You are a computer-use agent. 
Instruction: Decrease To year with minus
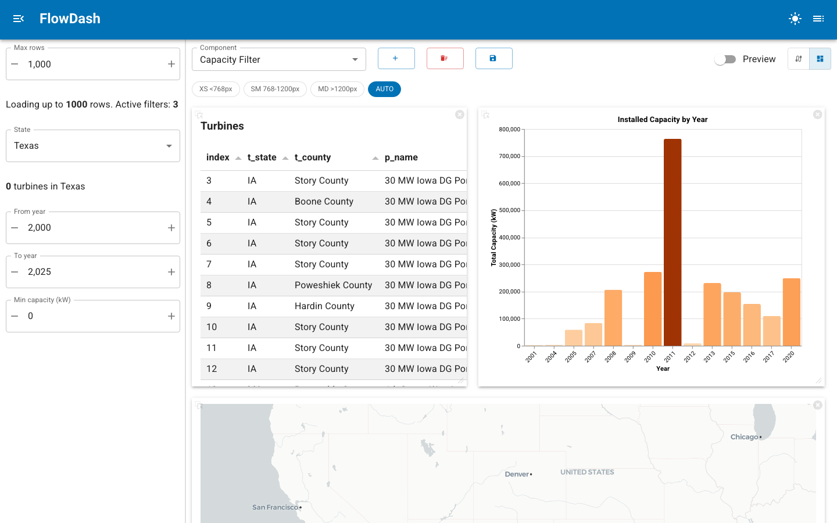[15, 272]
